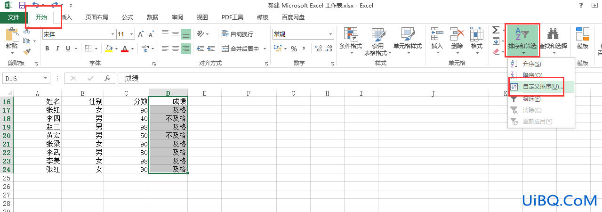Image resolution: width=602 pixels, height=212 pixels.
Task: Toggle align text right
Action: (x=186, y=49)
